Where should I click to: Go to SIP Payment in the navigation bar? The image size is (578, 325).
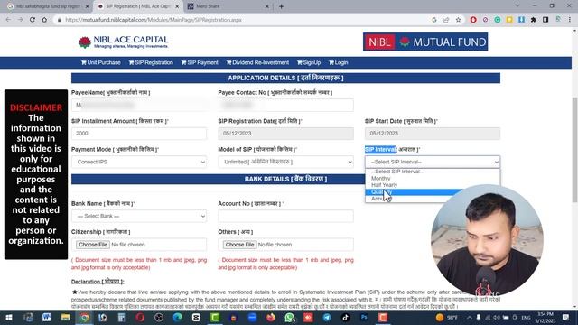[200, 62]
